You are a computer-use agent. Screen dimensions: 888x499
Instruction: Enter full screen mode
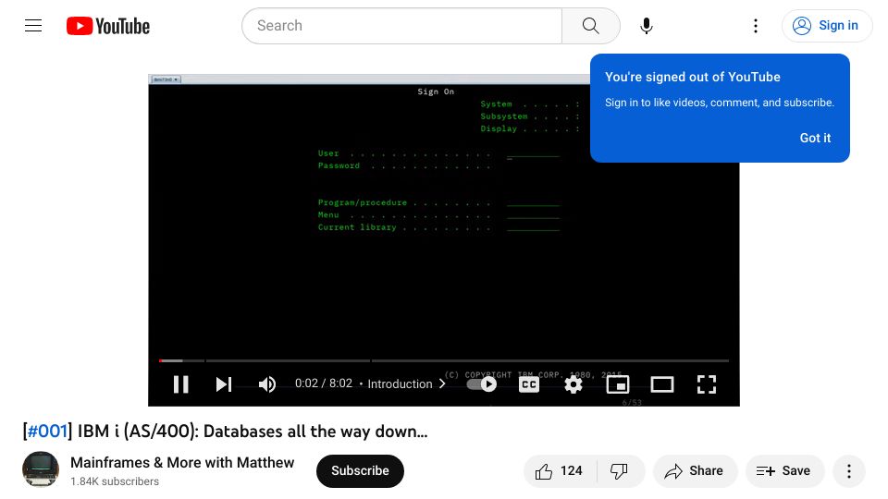point(706,384)
